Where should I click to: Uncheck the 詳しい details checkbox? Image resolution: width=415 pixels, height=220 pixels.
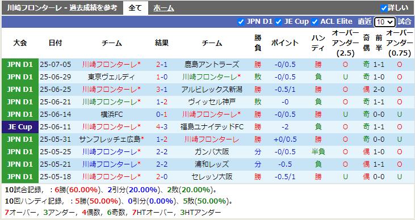click(384, 8)
